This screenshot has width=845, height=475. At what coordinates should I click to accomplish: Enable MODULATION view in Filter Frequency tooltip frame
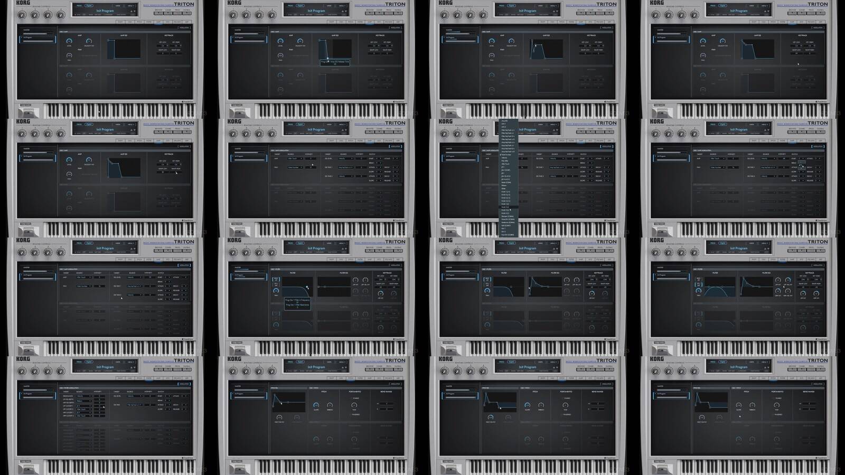coord(395,265)
